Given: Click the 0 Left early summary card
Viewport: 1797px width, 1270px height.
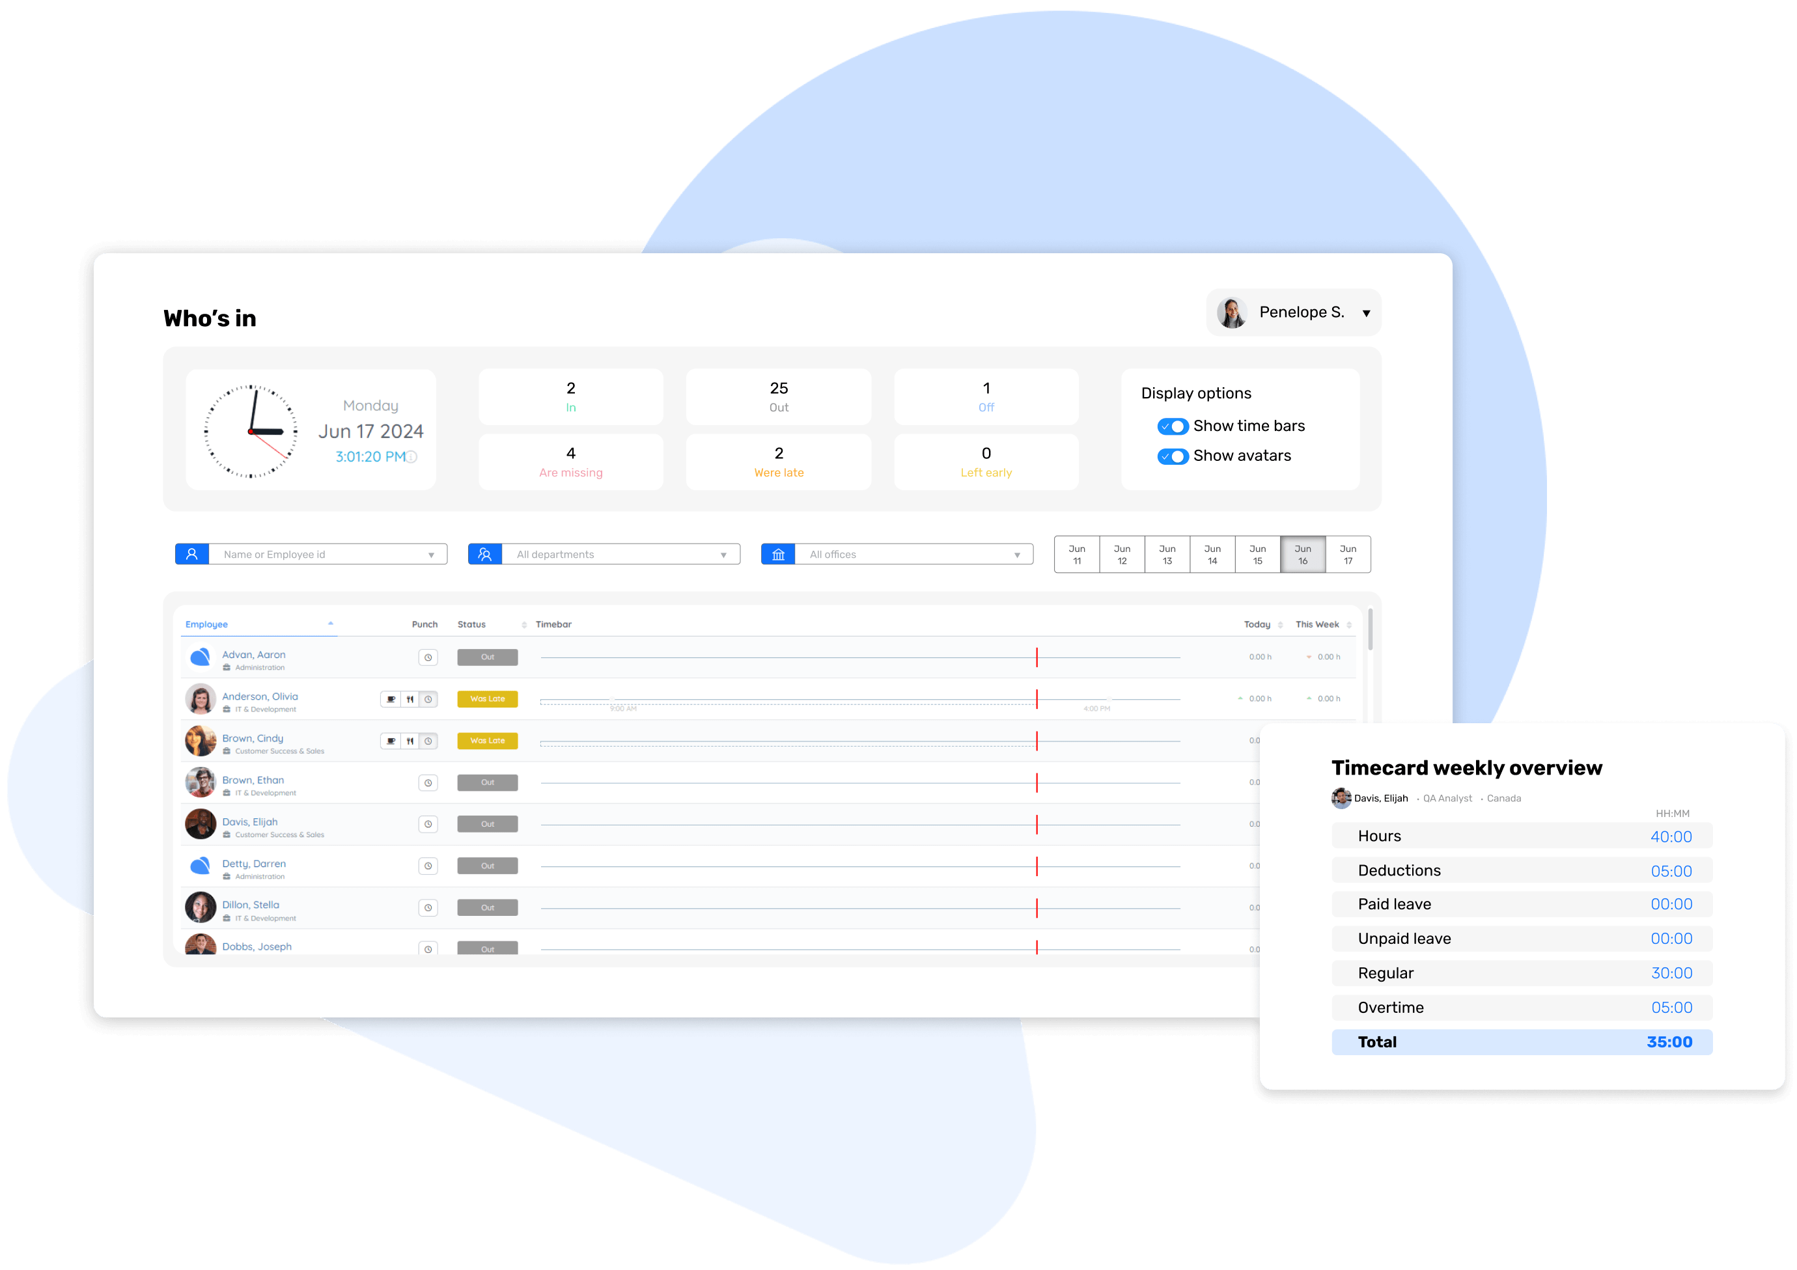Looking at the screenshot, I should click(986, 462).
